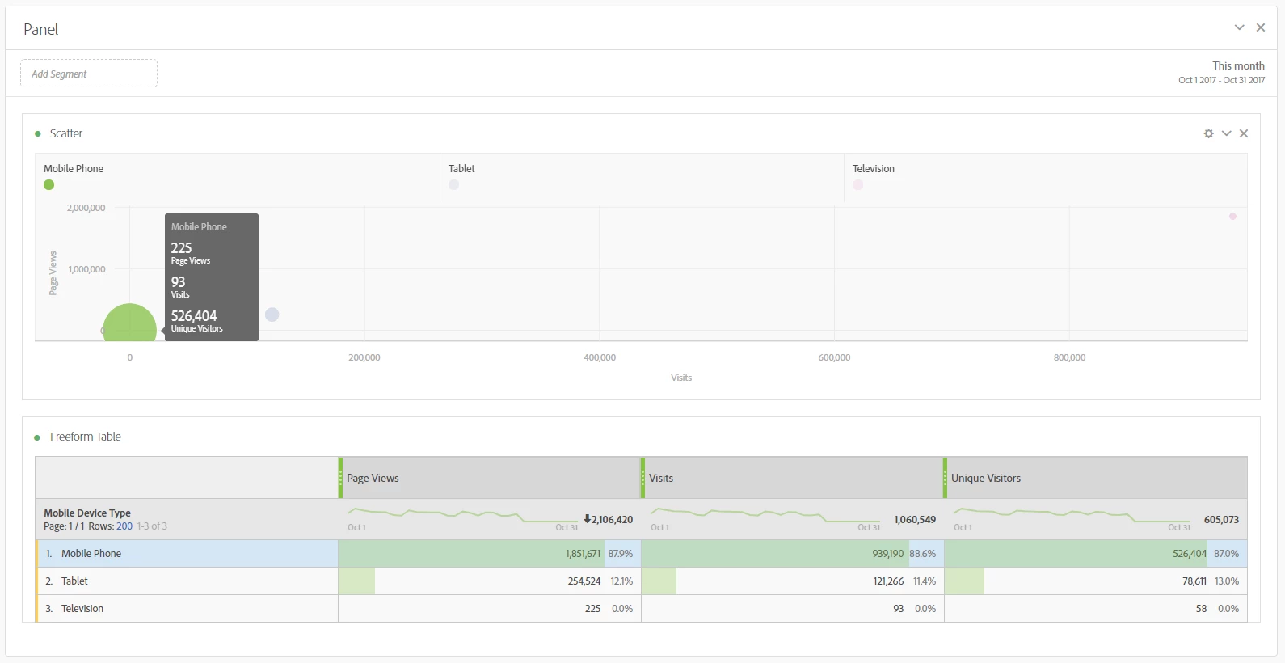This screenshot has width=1285, height=663.
Task: Click the 1,060,549 Visits total
Action: (915, 520)
